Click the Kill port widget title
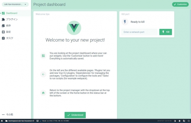The height and width of the screenshot is (123, 191). coord(125,14)
